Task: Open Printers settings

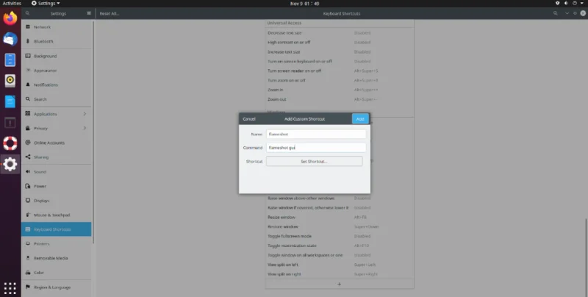Action: pyautogui.click(x=57, y=244)
